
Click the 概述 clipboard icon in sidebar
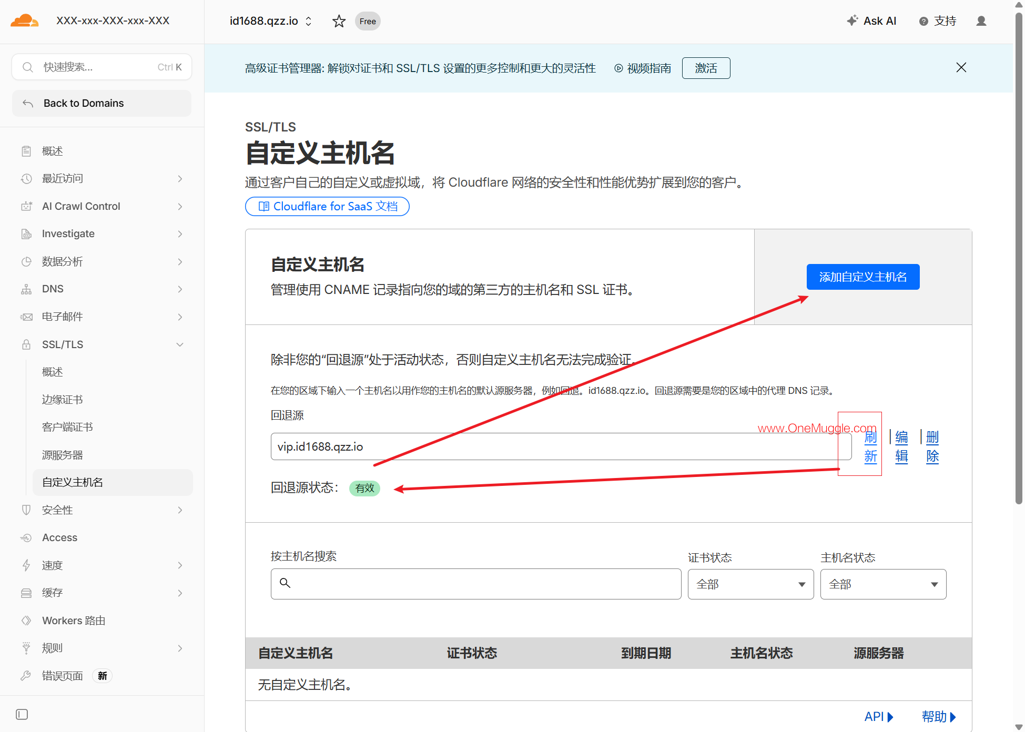(x=26, y=151)
